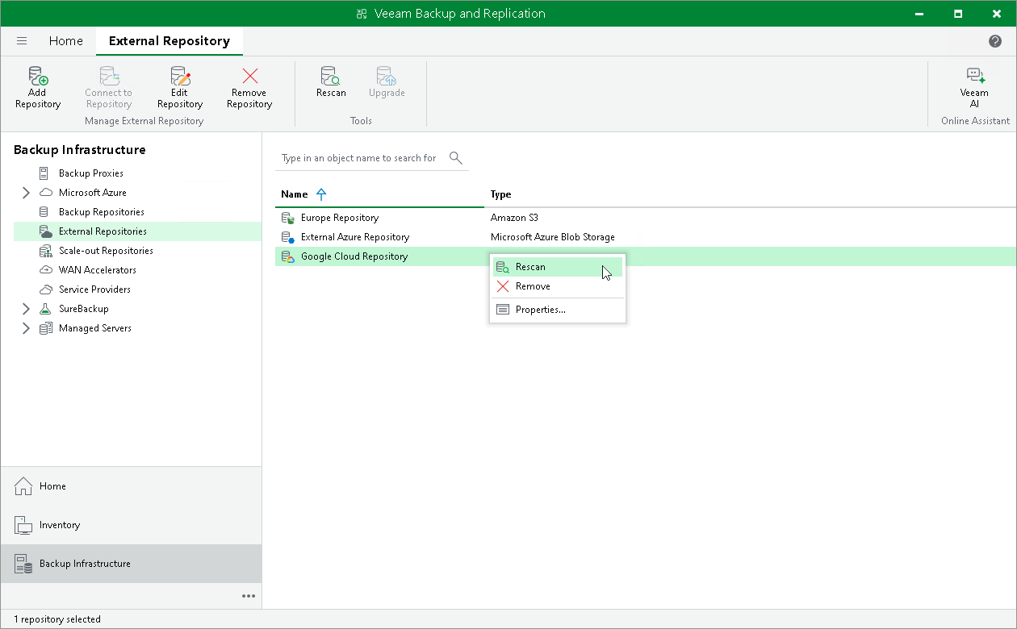Switch to the Home ribbon tab
Viewport: 1017px width, 629px height.
pos(65,41)
